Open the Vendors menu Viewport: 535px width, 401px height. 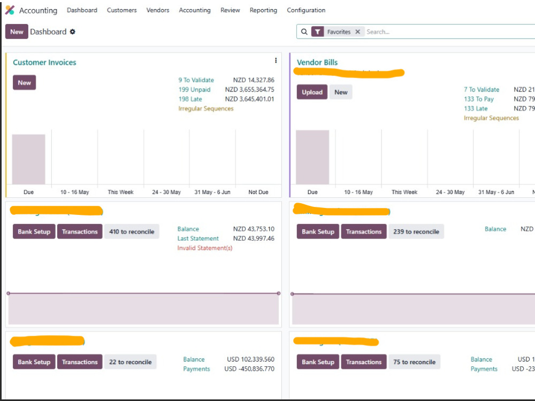point(158,10)
